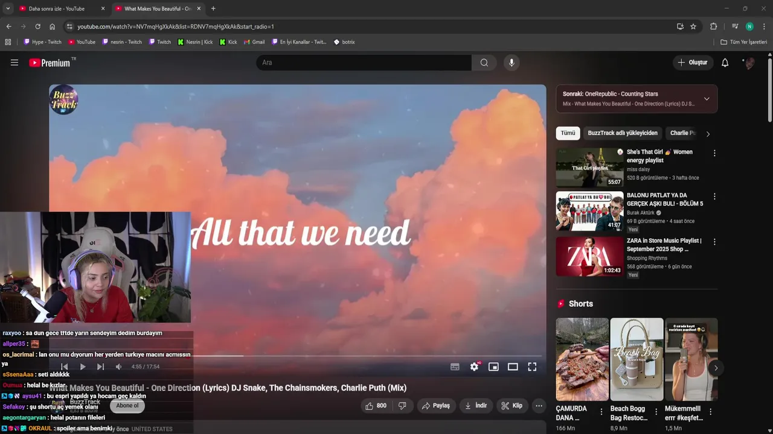Open the apps grid in bookmarks bar
The image size is (773, 434).
pos(8,42)
